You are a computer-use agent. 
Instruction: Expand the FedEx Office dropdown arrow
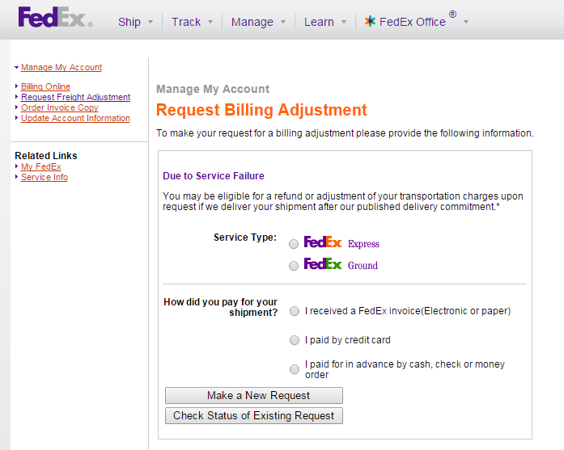[x=466, y=22]
